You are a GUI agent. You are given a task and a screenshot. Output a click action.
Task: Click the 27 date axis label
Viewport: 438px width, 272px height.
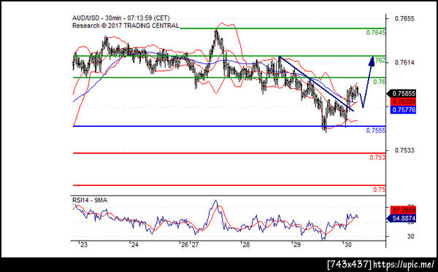195,245
